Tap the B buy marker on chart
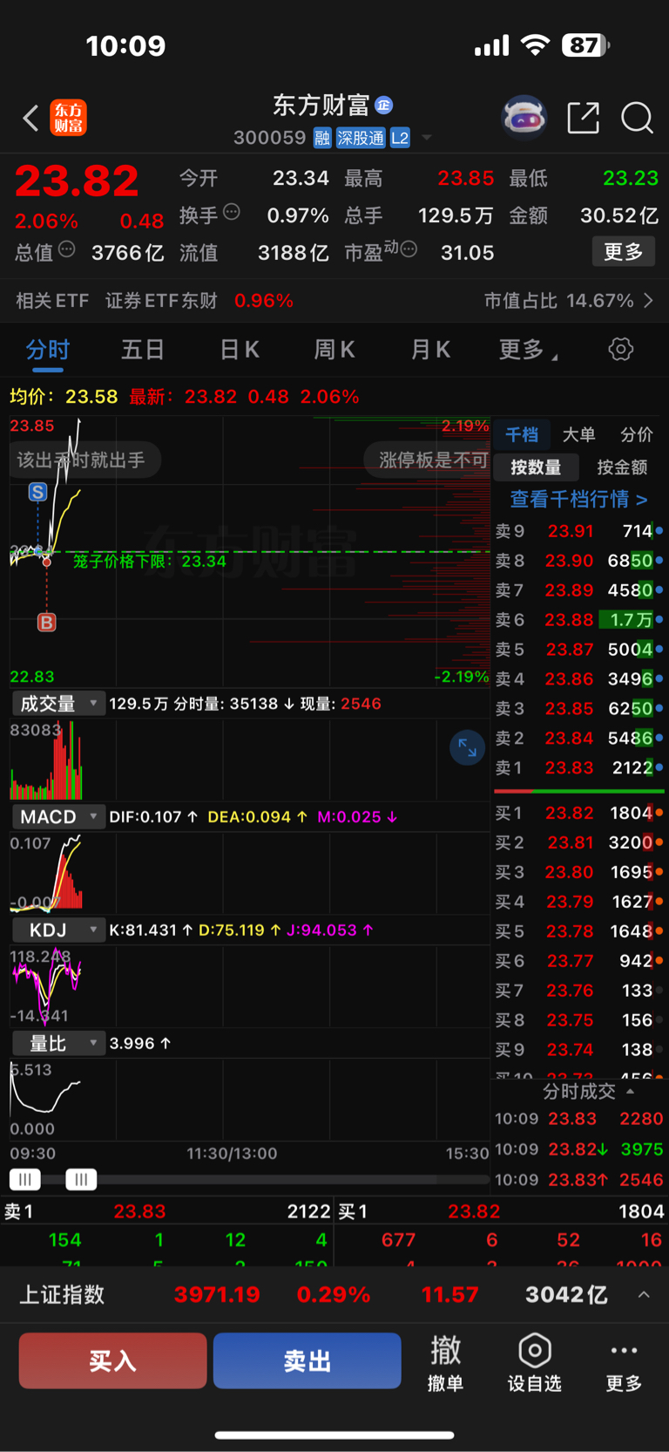This screenshot has height=1452, width=669. [47, 623]
